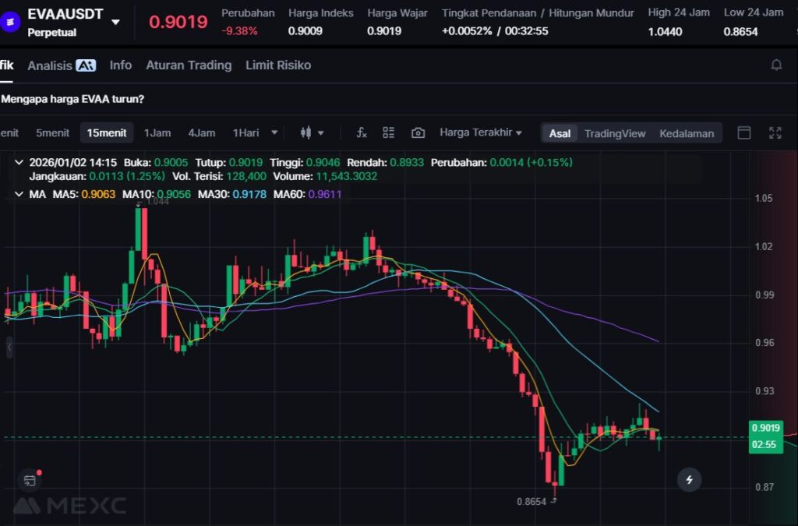Expand the Harga Terakhir price dropdown

pos(481,132)
